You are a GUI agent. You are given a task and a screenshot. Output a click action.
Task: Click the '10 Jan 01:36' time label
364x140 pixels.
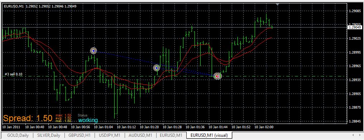196,127
